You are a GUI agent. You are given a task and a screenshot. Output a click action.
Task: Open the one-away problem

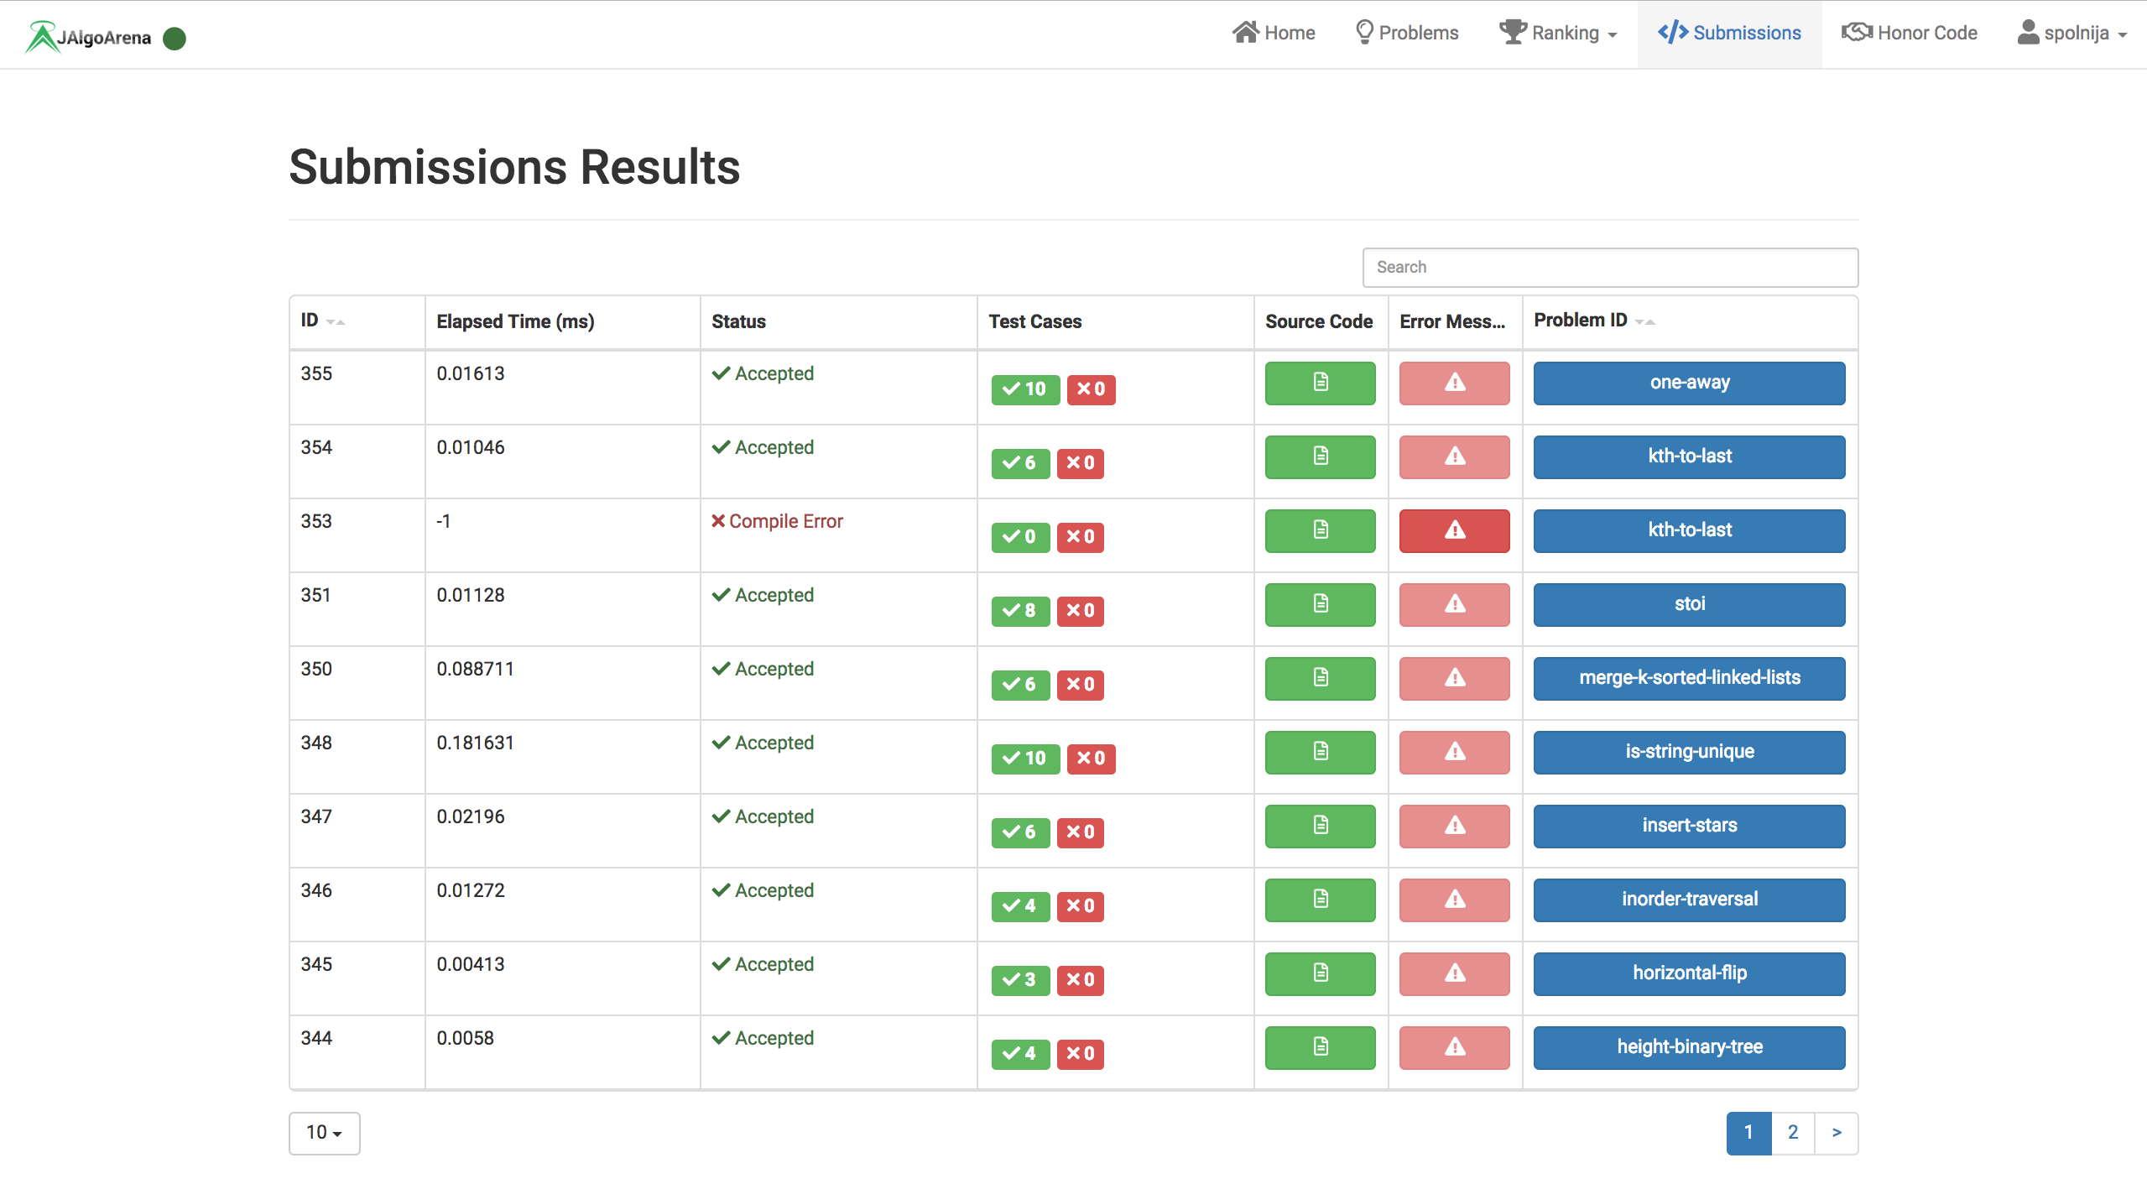click(1689, 383)
